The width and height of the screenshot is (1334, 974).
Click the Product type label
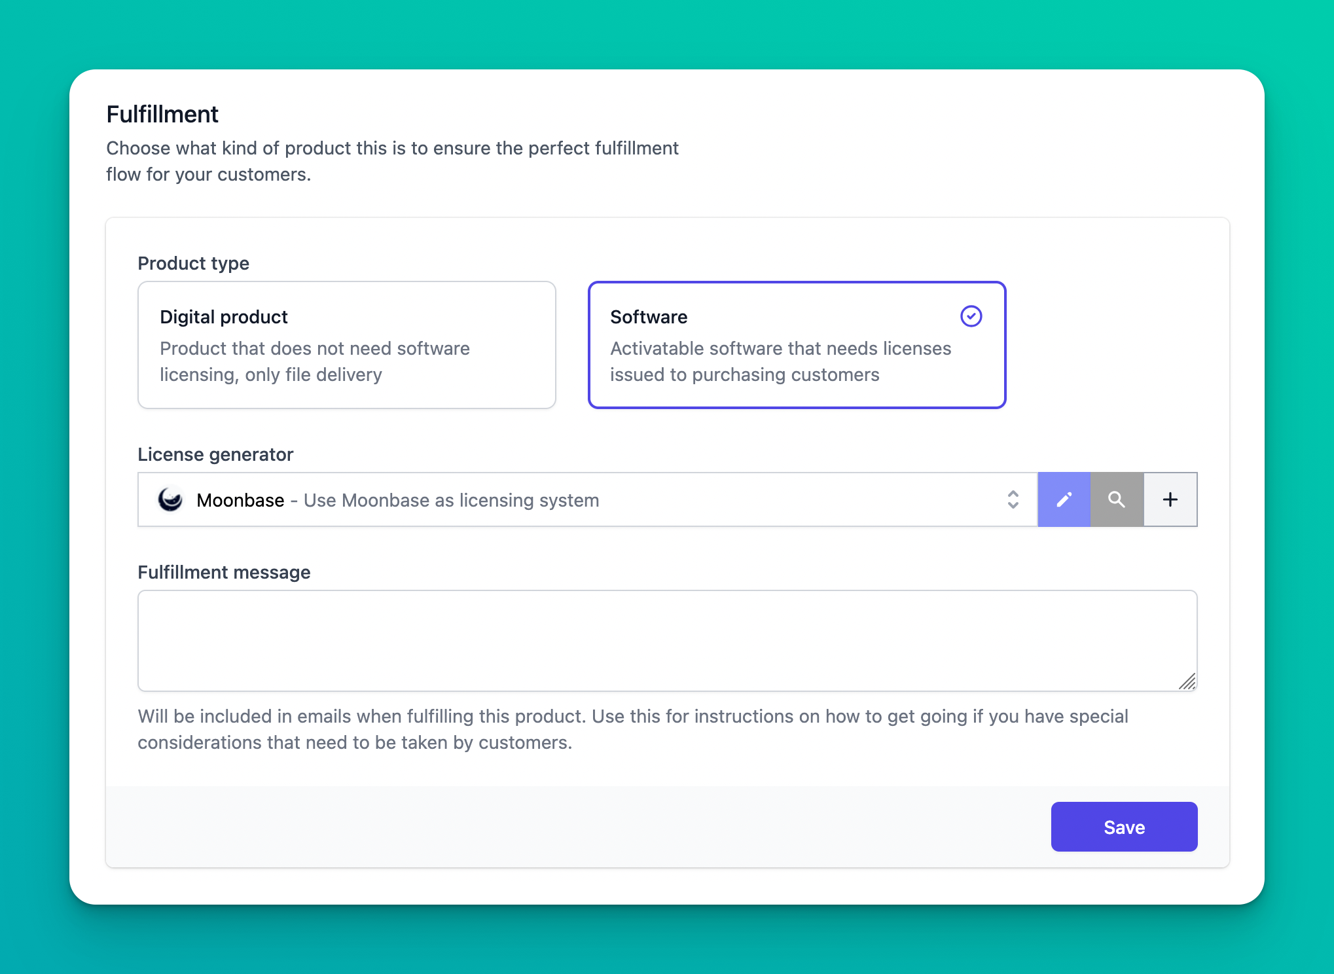click(x=193, y=263)
